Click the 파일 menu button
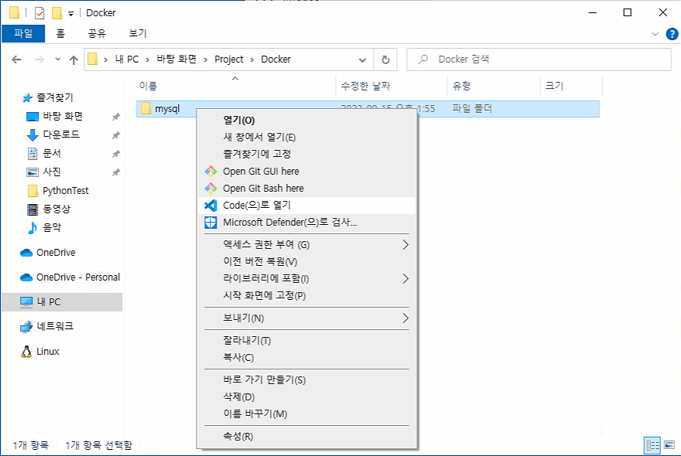 pos(23,33)
